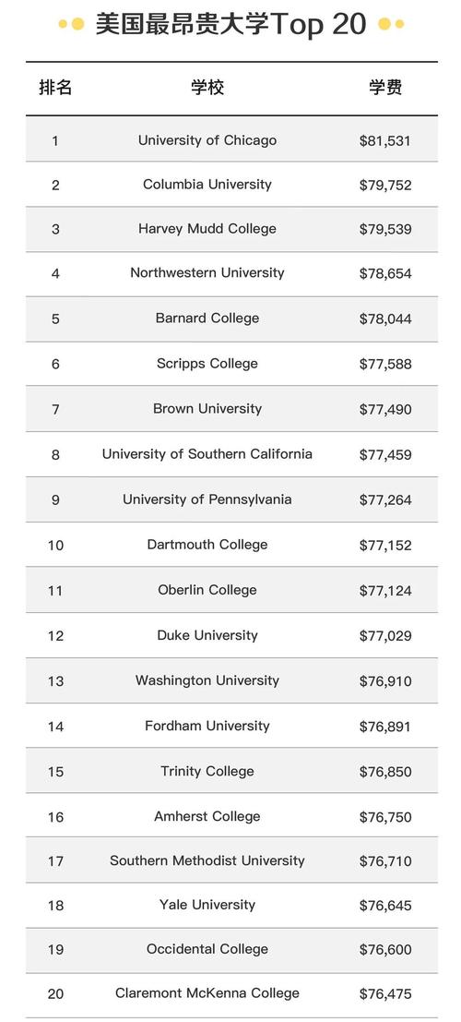
Task: Click Barnard College tuition $78,044
Action: click(x=384, y=319)
